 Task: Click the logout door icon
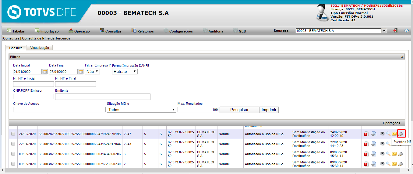395,31
